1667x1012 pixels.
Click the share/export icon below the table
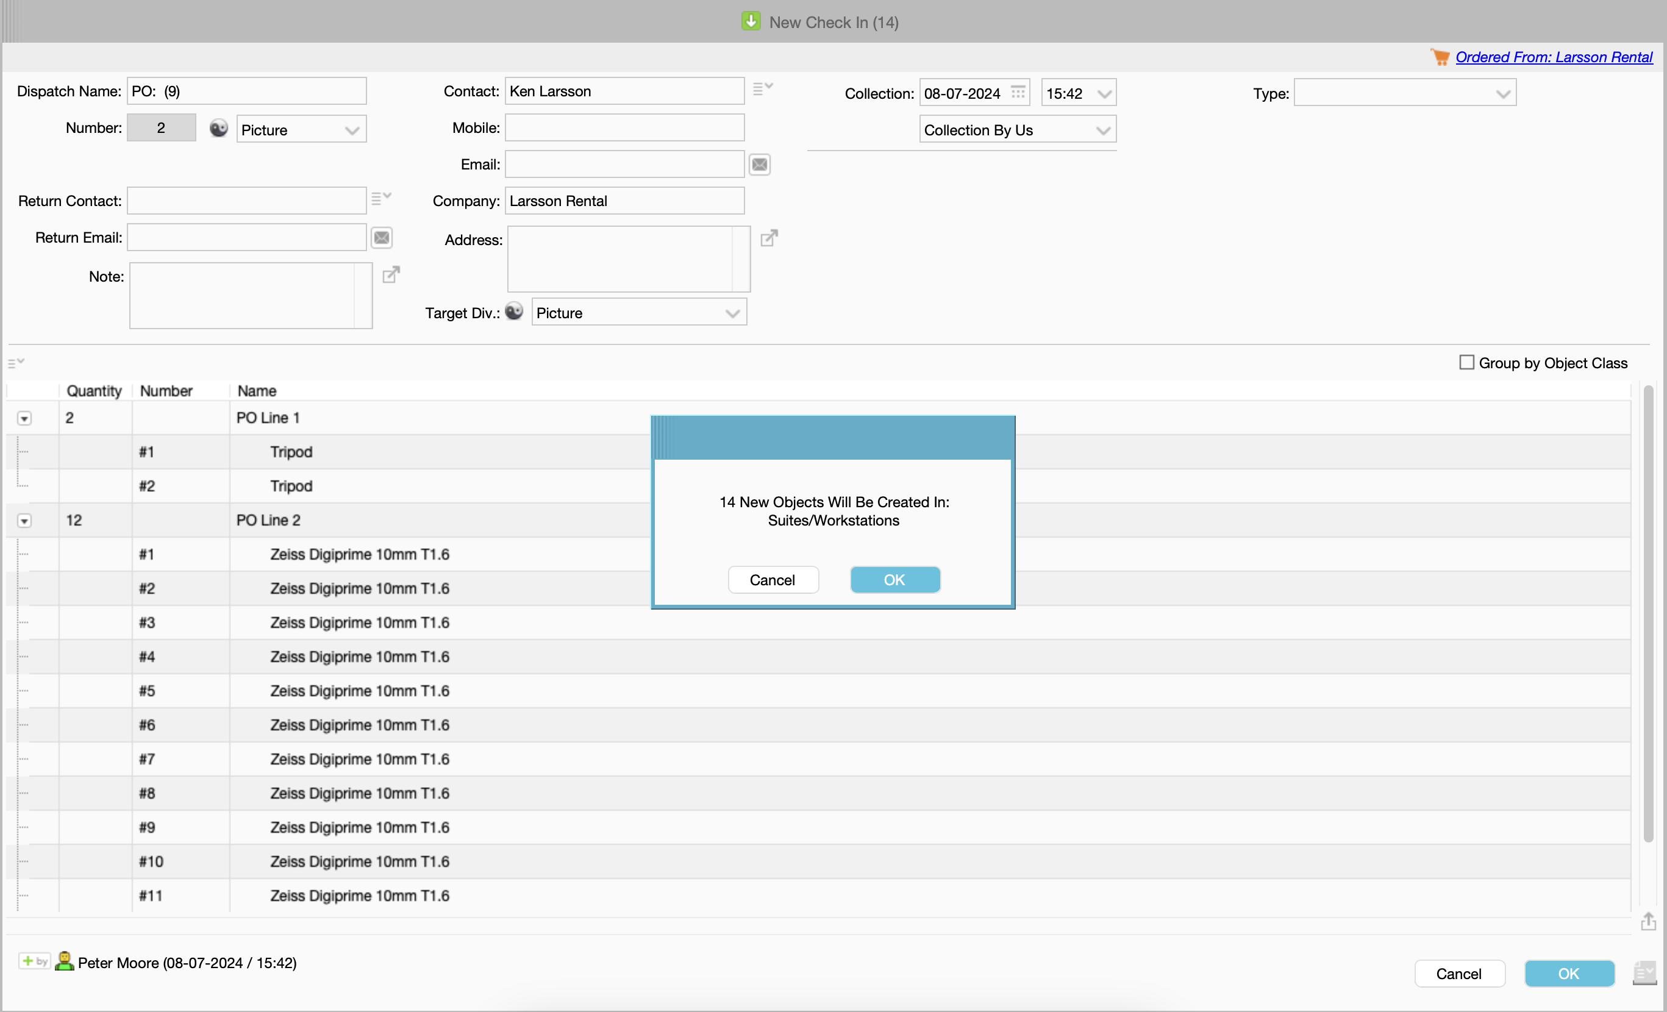pos(1648,922)
